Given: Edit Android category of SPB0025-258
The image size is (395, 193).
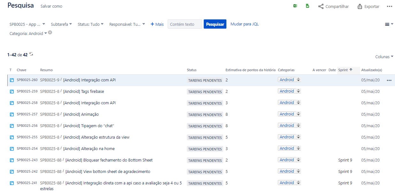Looking at the screenshot, I should 289,103.
